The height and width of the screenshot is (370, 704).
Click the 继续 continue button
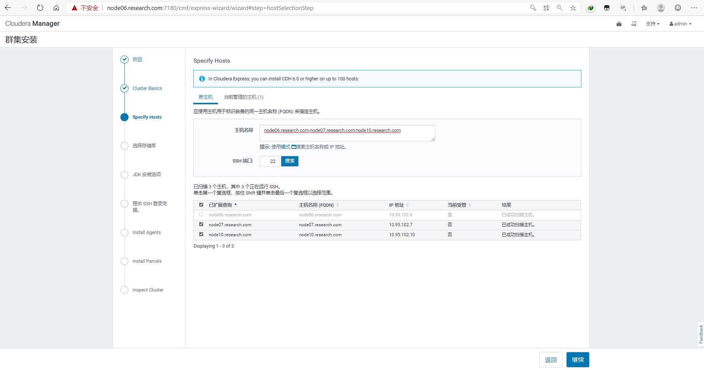click(577, 360)
